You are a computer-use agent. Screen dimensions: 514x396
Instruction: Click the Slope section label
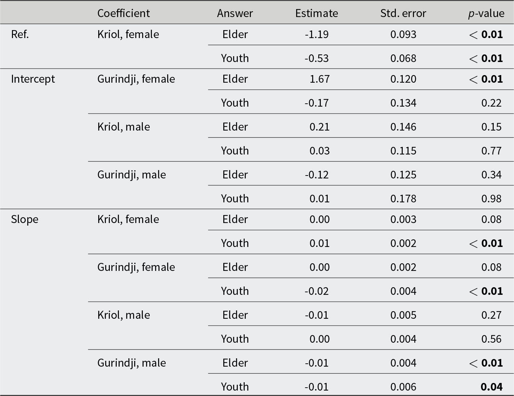pyautogui.click(x=25, y=219)
